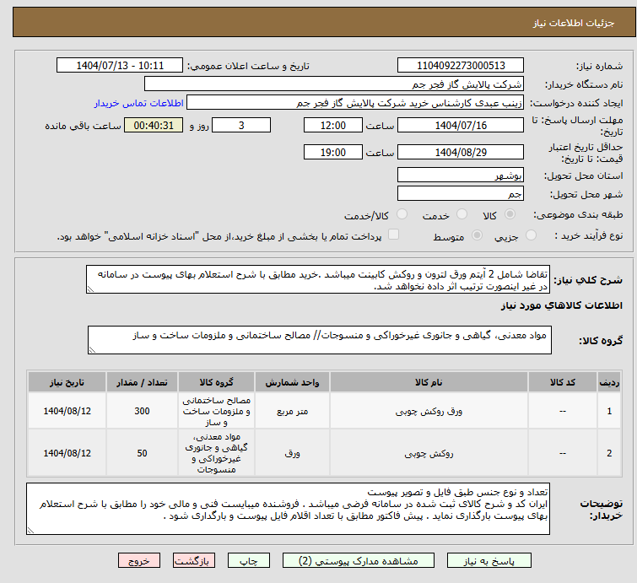
Task: Click the delivery province field بوشهر
Action: [x=461, y=175]
